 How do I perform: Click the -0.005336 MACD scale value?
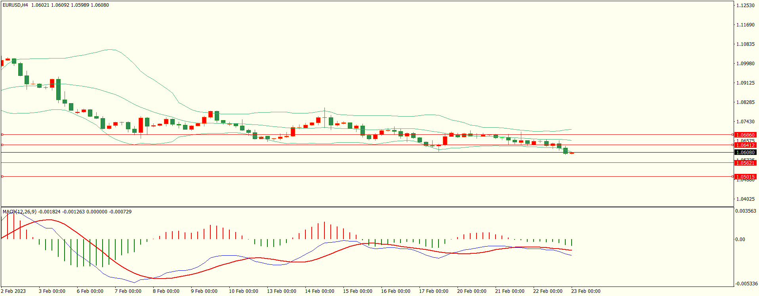tap(746, 284)
